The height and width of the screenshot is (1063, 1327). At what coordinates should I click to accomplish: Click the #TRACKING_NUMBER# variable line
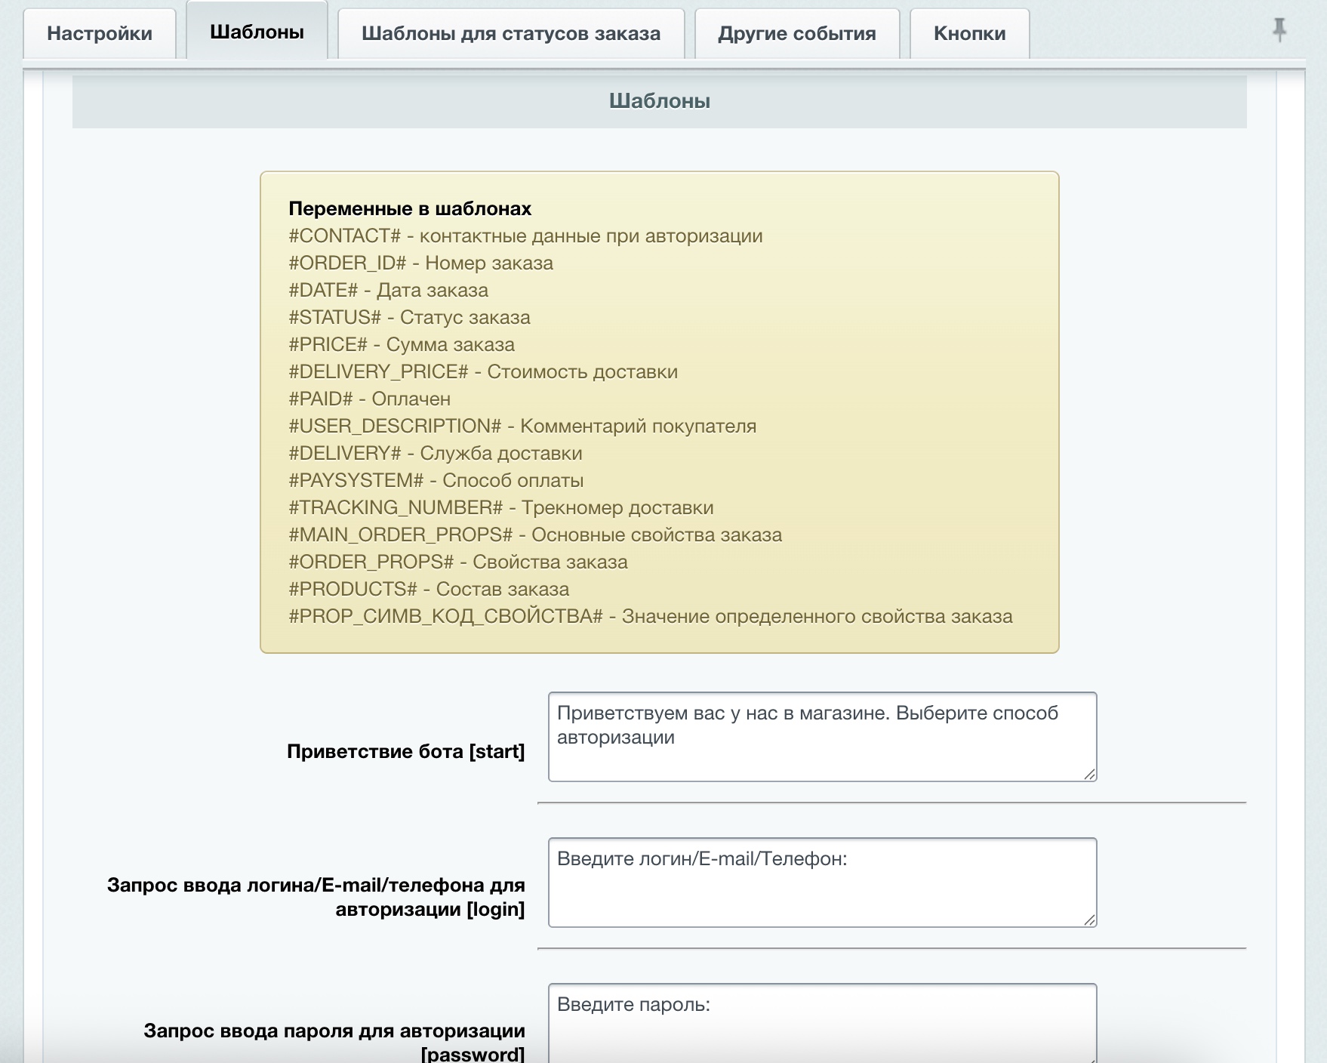(x=500, y=508)
